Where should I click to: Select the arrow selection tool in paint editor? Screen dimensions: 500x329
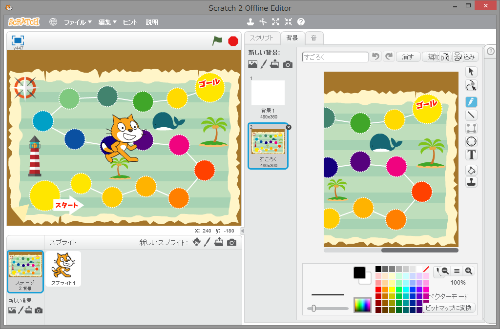click(471, 72)
